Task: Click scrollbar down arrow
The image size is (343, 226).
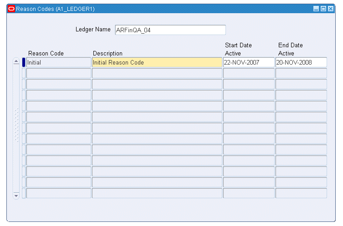Action: [16, 196]
